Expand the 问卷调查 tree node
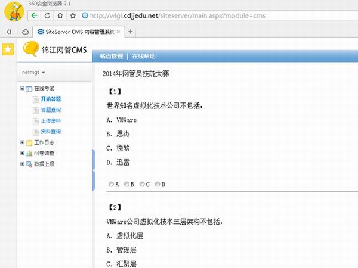 (x=23, y=153)
